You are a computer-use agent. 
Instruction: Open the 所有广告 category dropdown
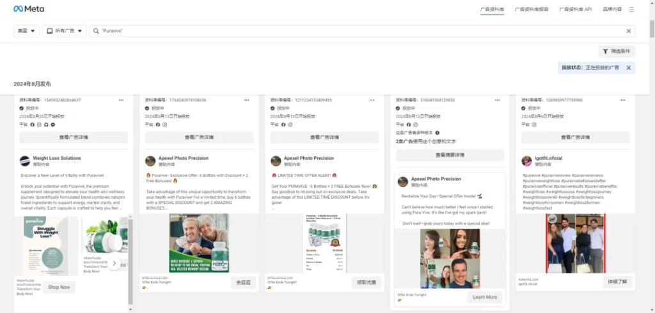point(65,31)
